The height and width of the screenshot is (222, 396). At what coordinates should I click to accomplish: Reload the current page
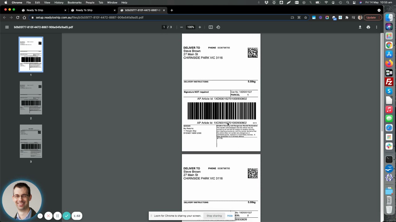coord(18,18)
